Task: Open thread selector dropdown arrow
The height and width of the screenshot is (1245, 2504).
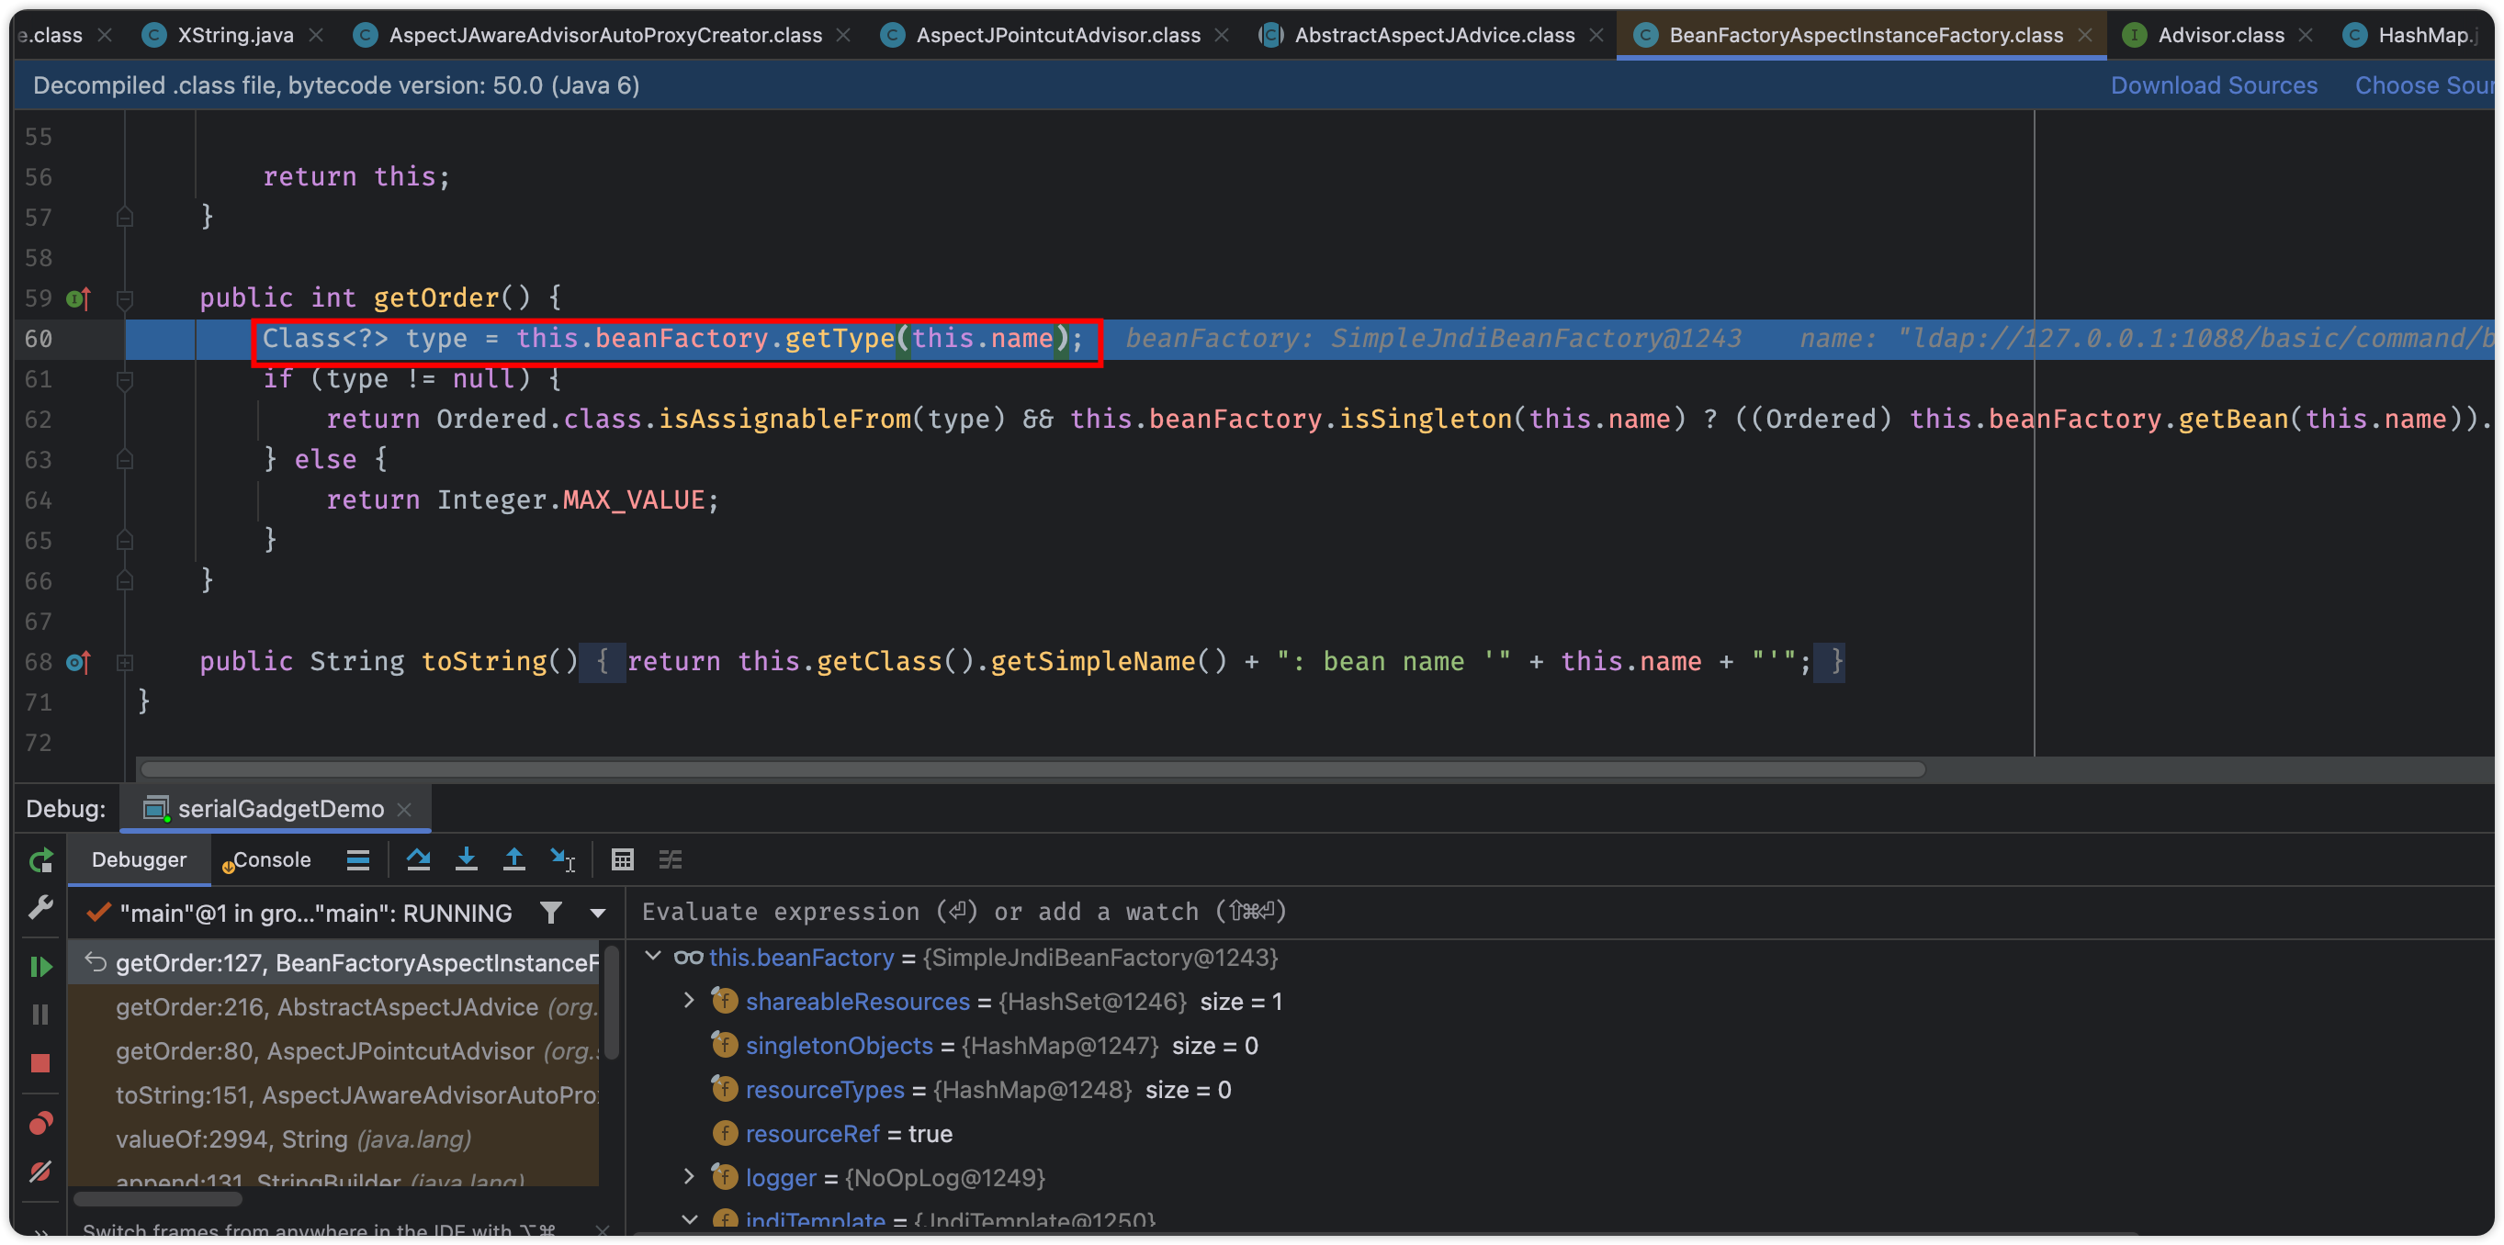Action: 598,914
